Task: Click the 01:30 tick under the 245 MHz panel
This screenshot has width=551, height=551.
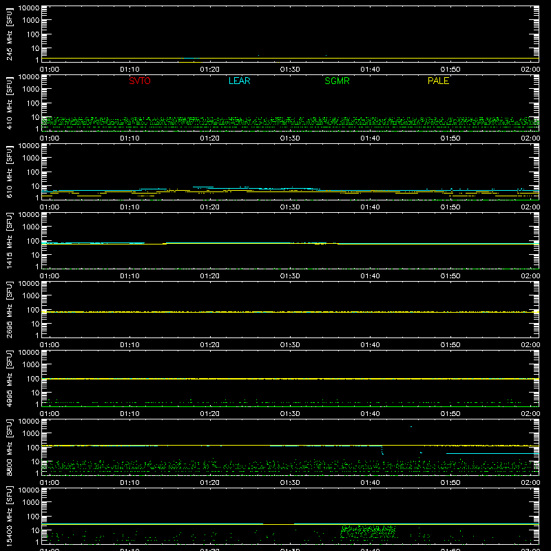Action: click(x=290, y=70)
